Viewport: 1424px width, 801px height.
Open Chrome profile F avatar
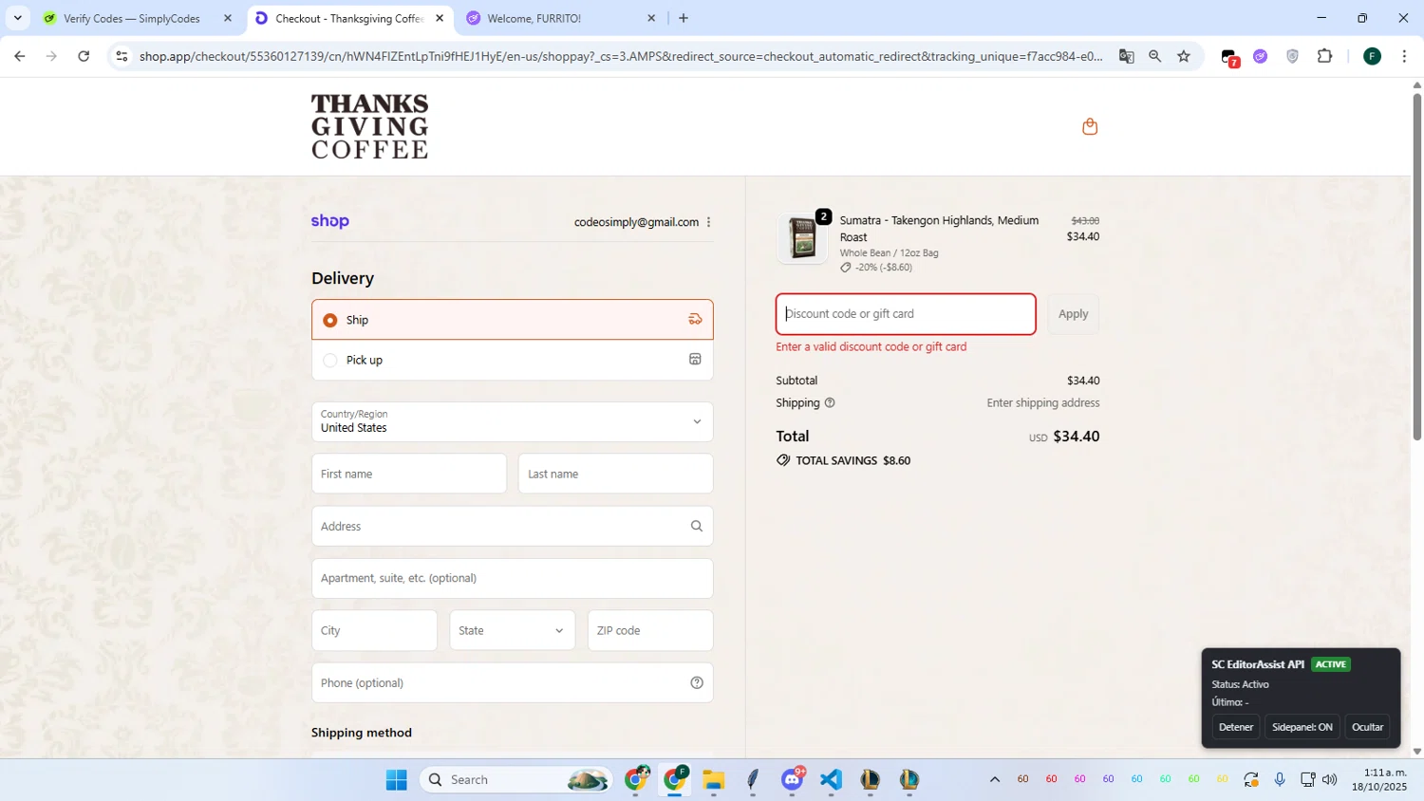(1372, 56)
